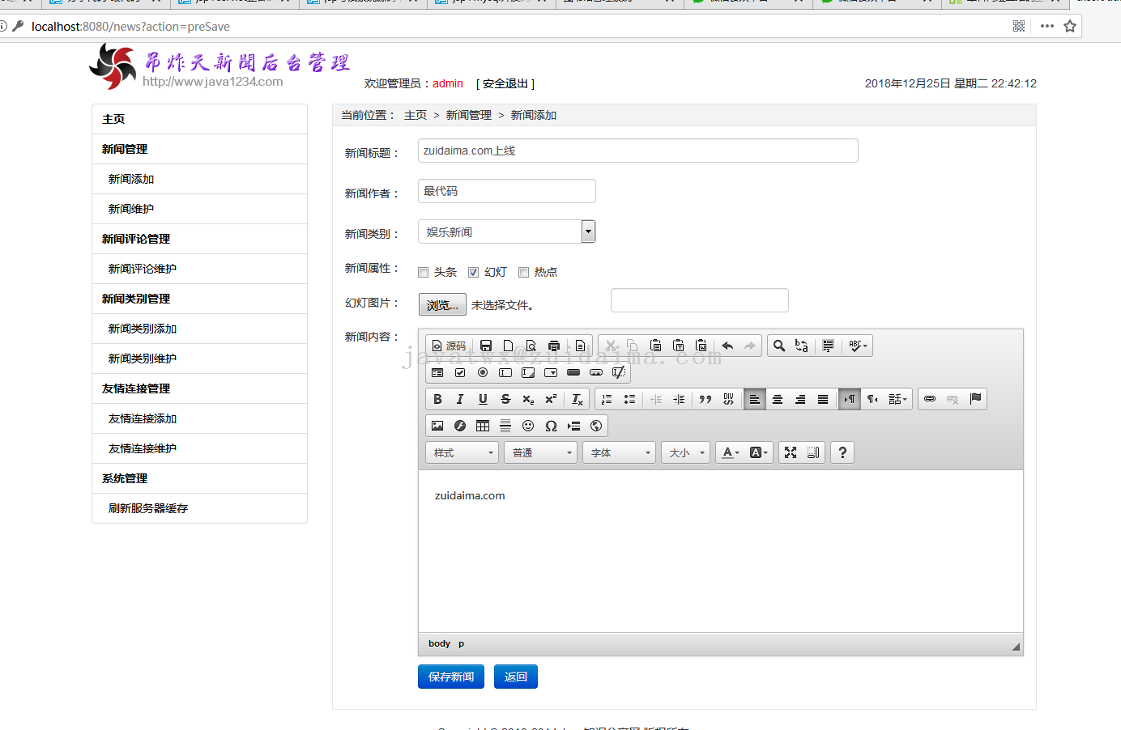Open the Templates icon
1121x730 pixels.
click(x=580, y=346)
